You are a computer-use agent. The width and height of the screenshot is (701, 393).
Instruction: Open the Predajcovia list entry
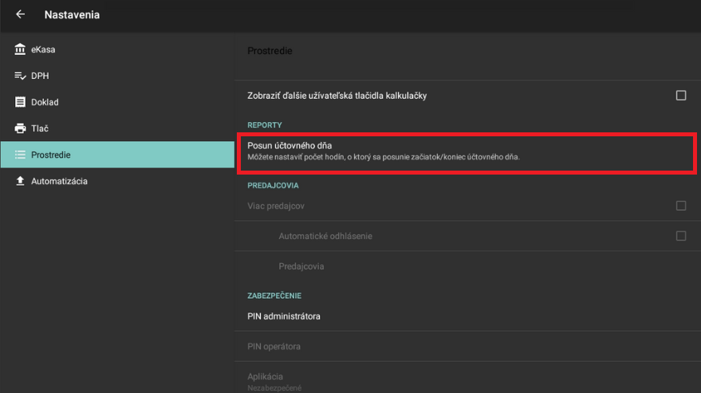click(301, 266)
